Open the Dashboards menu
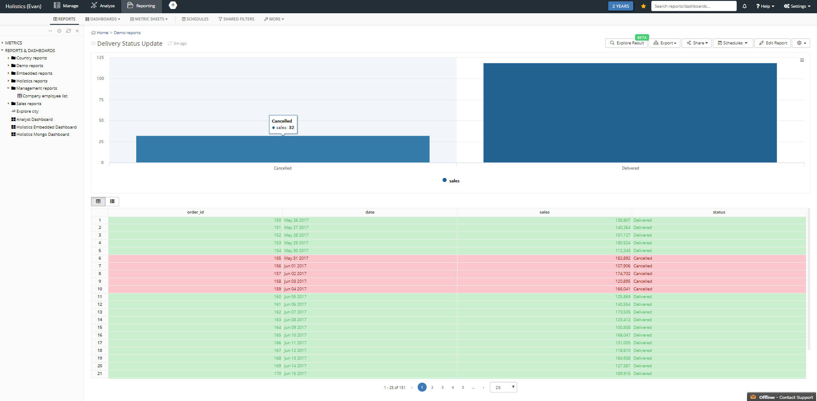Screen dimensions: 817x401 (103, 19)
